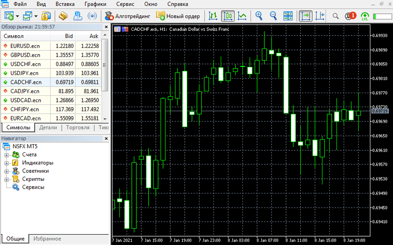
Task: Open the Графики menu
Action: (95, 4)
